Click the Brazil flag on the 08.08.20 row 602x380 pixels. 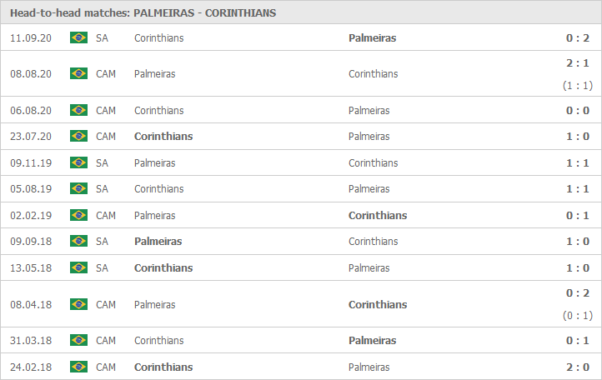[78, 73]
